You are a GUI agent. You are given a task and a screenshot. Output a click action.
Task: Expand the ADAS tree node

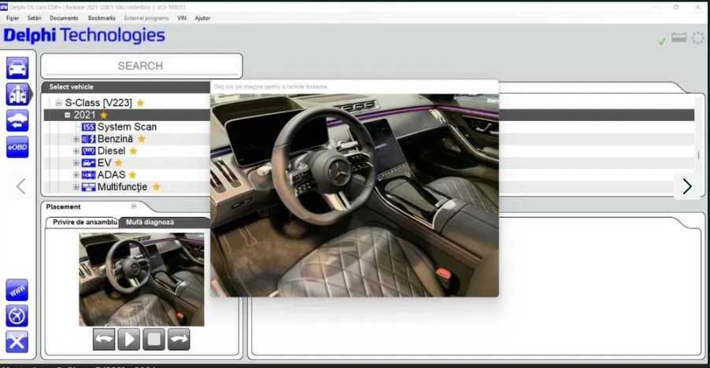[76, 175]
